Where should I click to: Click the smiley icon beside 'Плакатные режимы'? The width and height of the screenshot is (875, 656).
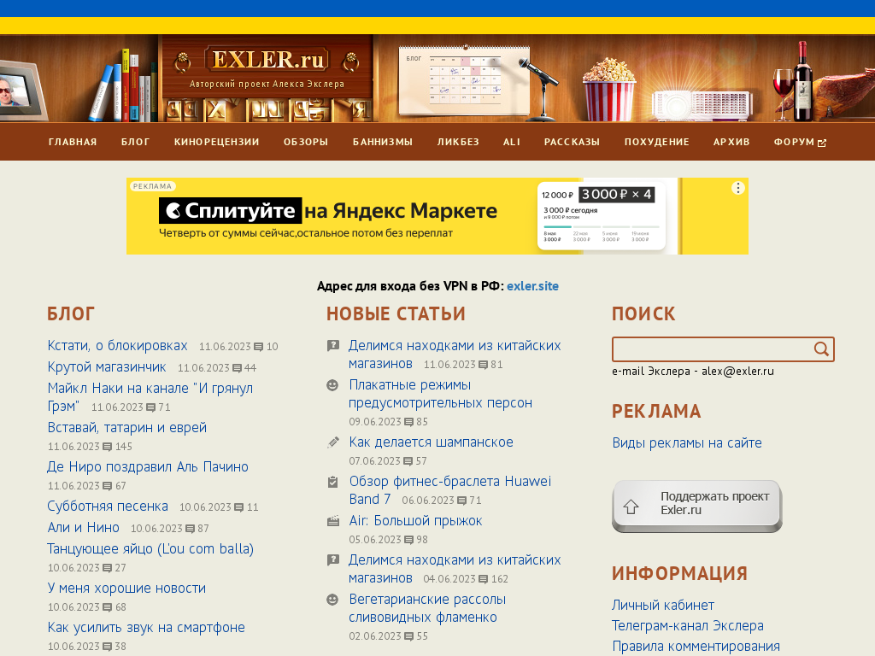(332, 385)
